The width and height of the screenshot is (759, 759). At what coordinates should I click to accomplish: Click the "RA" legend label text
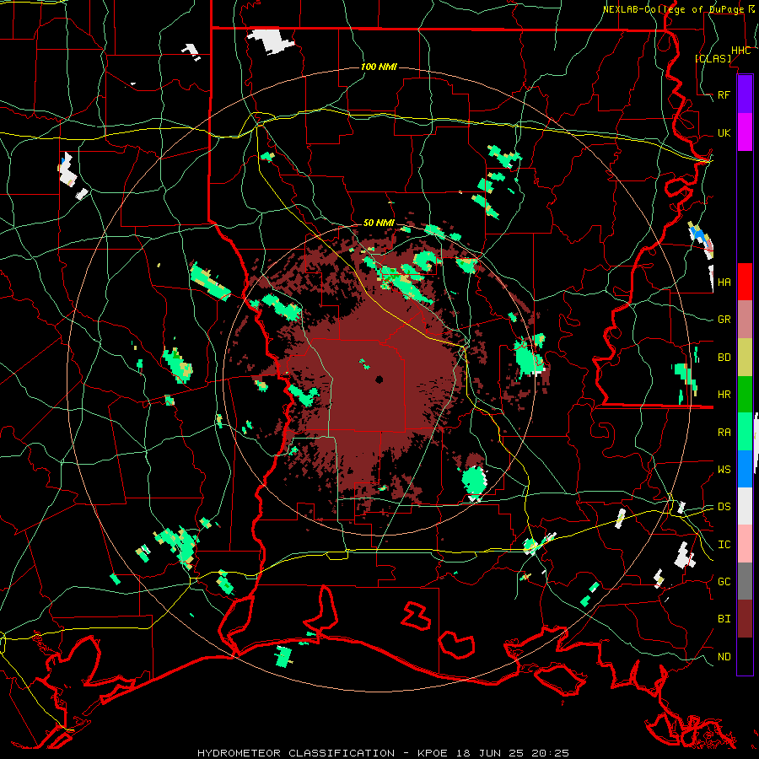724,433
